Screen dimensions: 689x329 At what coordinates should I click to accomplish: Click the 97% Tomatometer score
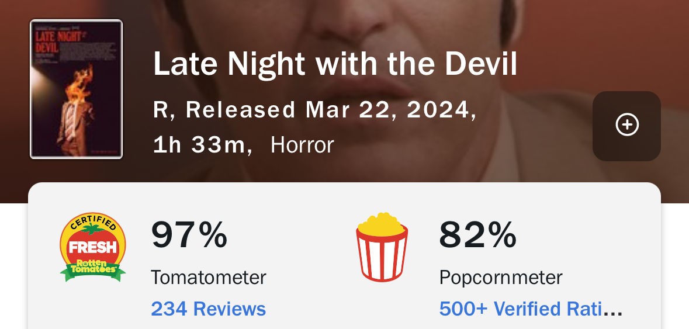tap(189, 235)
